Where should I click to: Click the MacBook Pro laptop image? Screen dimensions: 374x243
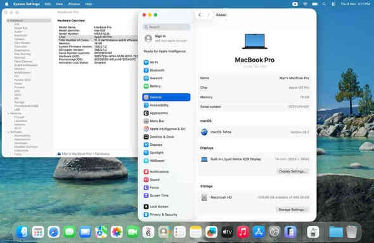click(x=254, y=41)
